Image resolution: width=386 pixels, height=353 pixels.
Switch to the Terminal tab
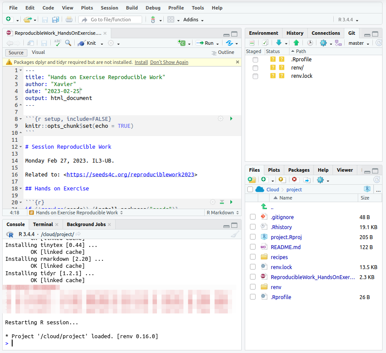(43, 224)
